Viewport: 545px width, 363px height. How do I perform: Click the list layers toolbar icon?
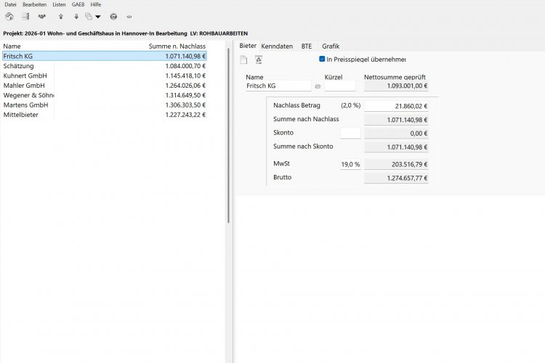click(25, 16)
